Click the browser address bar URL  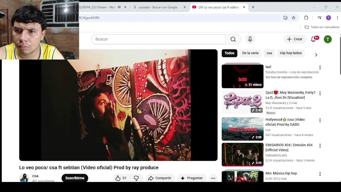pos(89,18)
